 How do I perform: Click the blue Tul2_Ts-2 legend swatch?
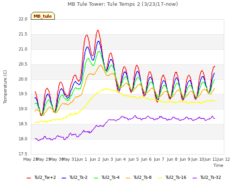pos(64,178)
